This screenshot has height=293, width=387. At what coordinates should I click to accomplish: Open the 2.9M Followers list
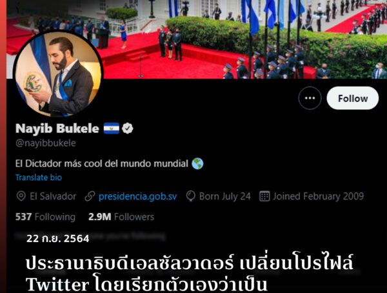pos(121,217)
